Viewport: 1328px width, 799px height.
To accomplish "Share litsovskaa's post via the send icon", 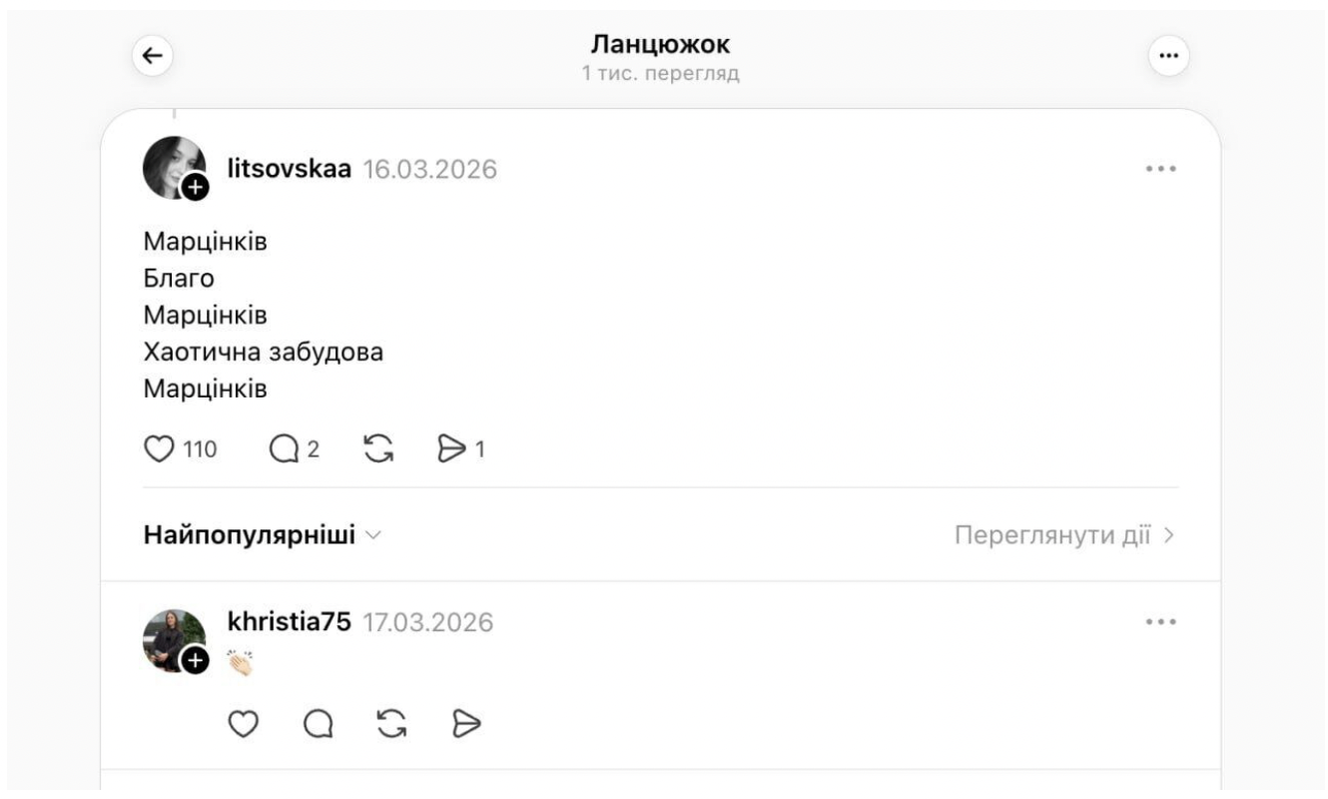I will tap(452, 448).
